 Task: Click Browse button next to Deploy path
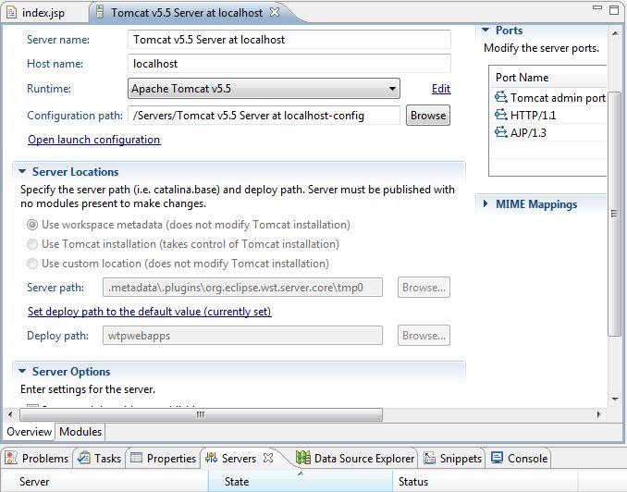pyautogui.click(x=424, y=335)
